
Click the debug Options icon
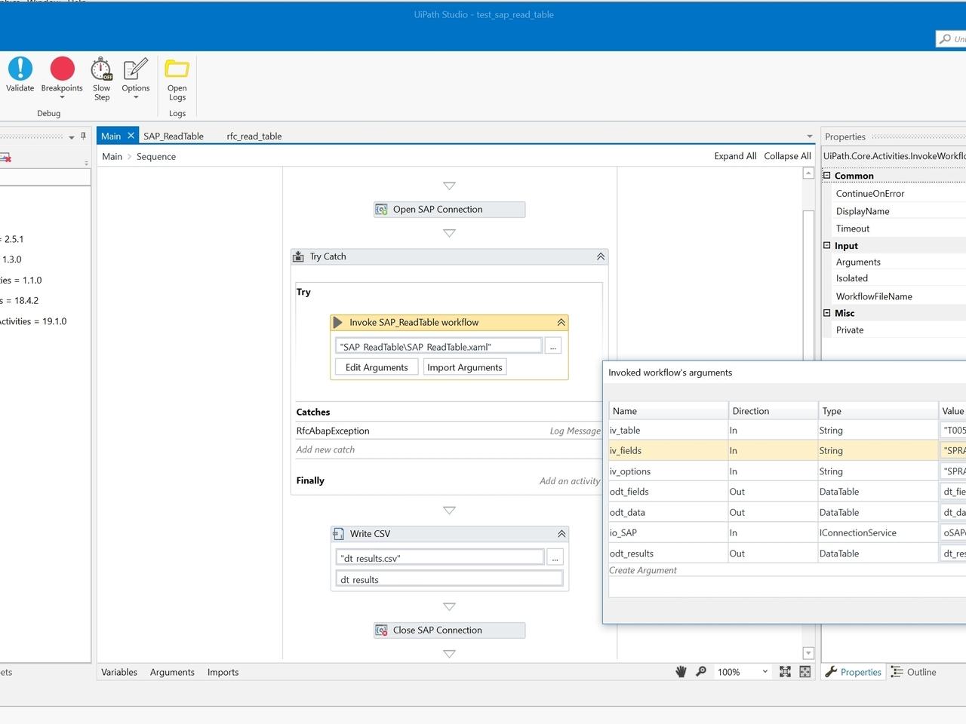[135, 71]
